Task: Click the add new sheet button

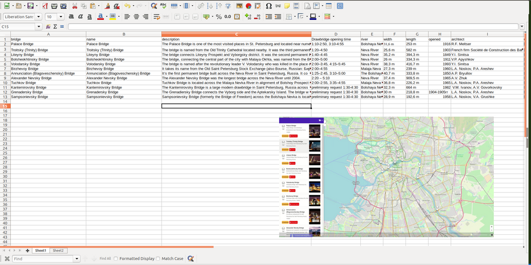Action: 27,251
